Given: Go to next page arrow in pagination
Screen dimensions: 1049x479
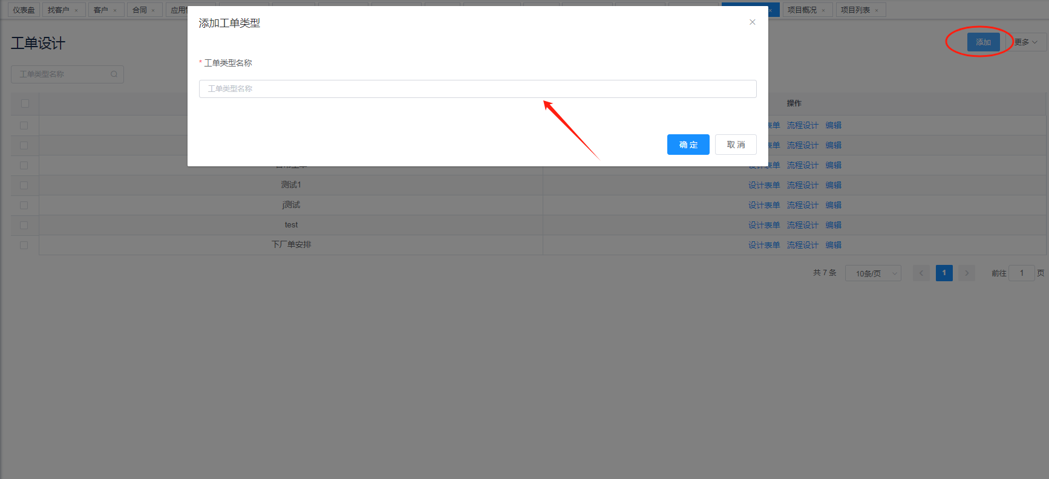Looking at the screenshot, I should click(x=967, y=273).
